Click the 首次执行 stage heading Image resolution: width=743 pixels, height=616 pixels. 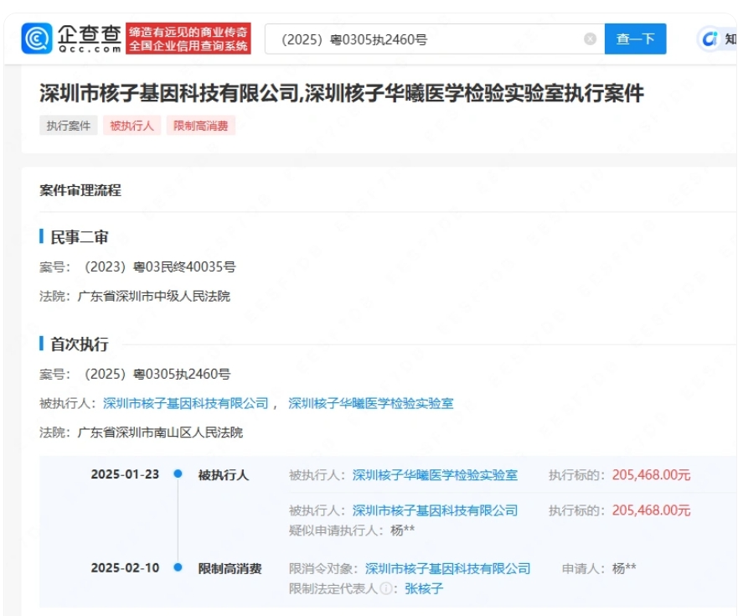[79, 344]
